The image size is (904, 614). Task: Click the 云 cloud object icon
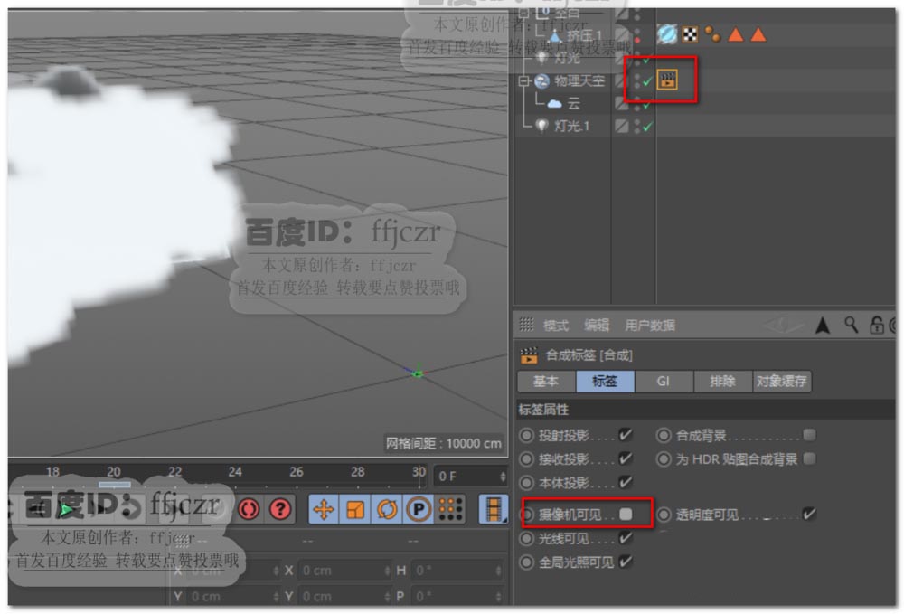(555, 104)
